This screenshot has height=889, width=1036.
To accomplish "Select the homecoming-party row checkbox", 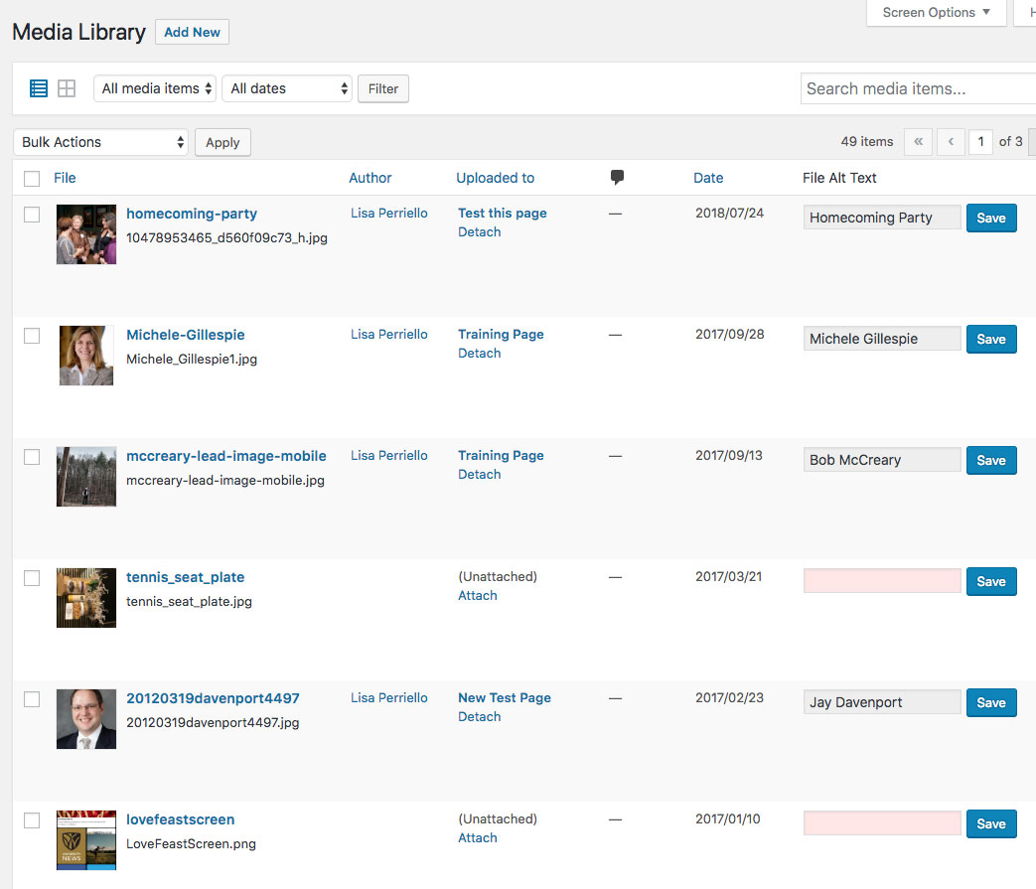I will (32, 215).
